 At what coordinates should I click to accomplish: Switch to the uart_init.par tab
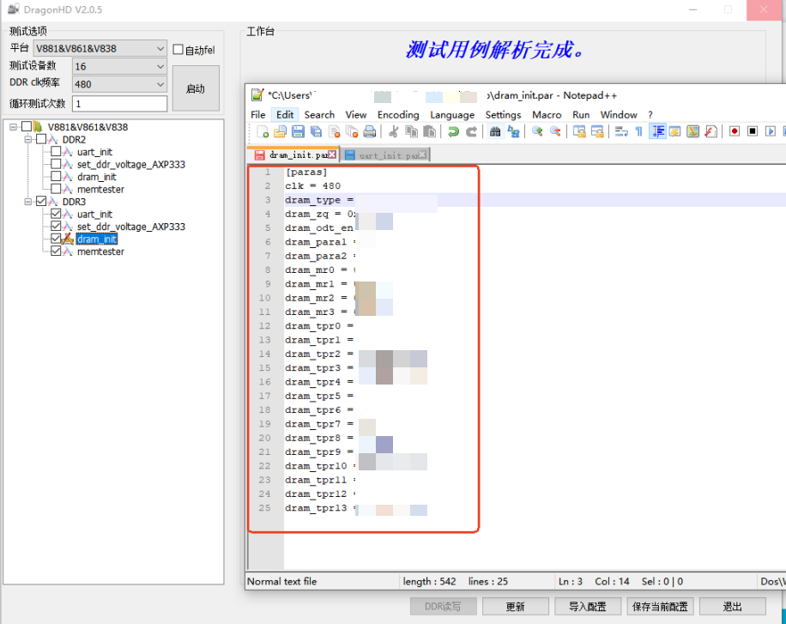[384, 155]
